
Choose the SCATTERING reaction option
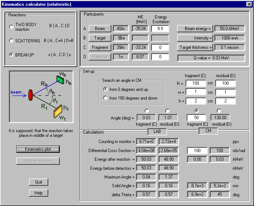point(12,41)
